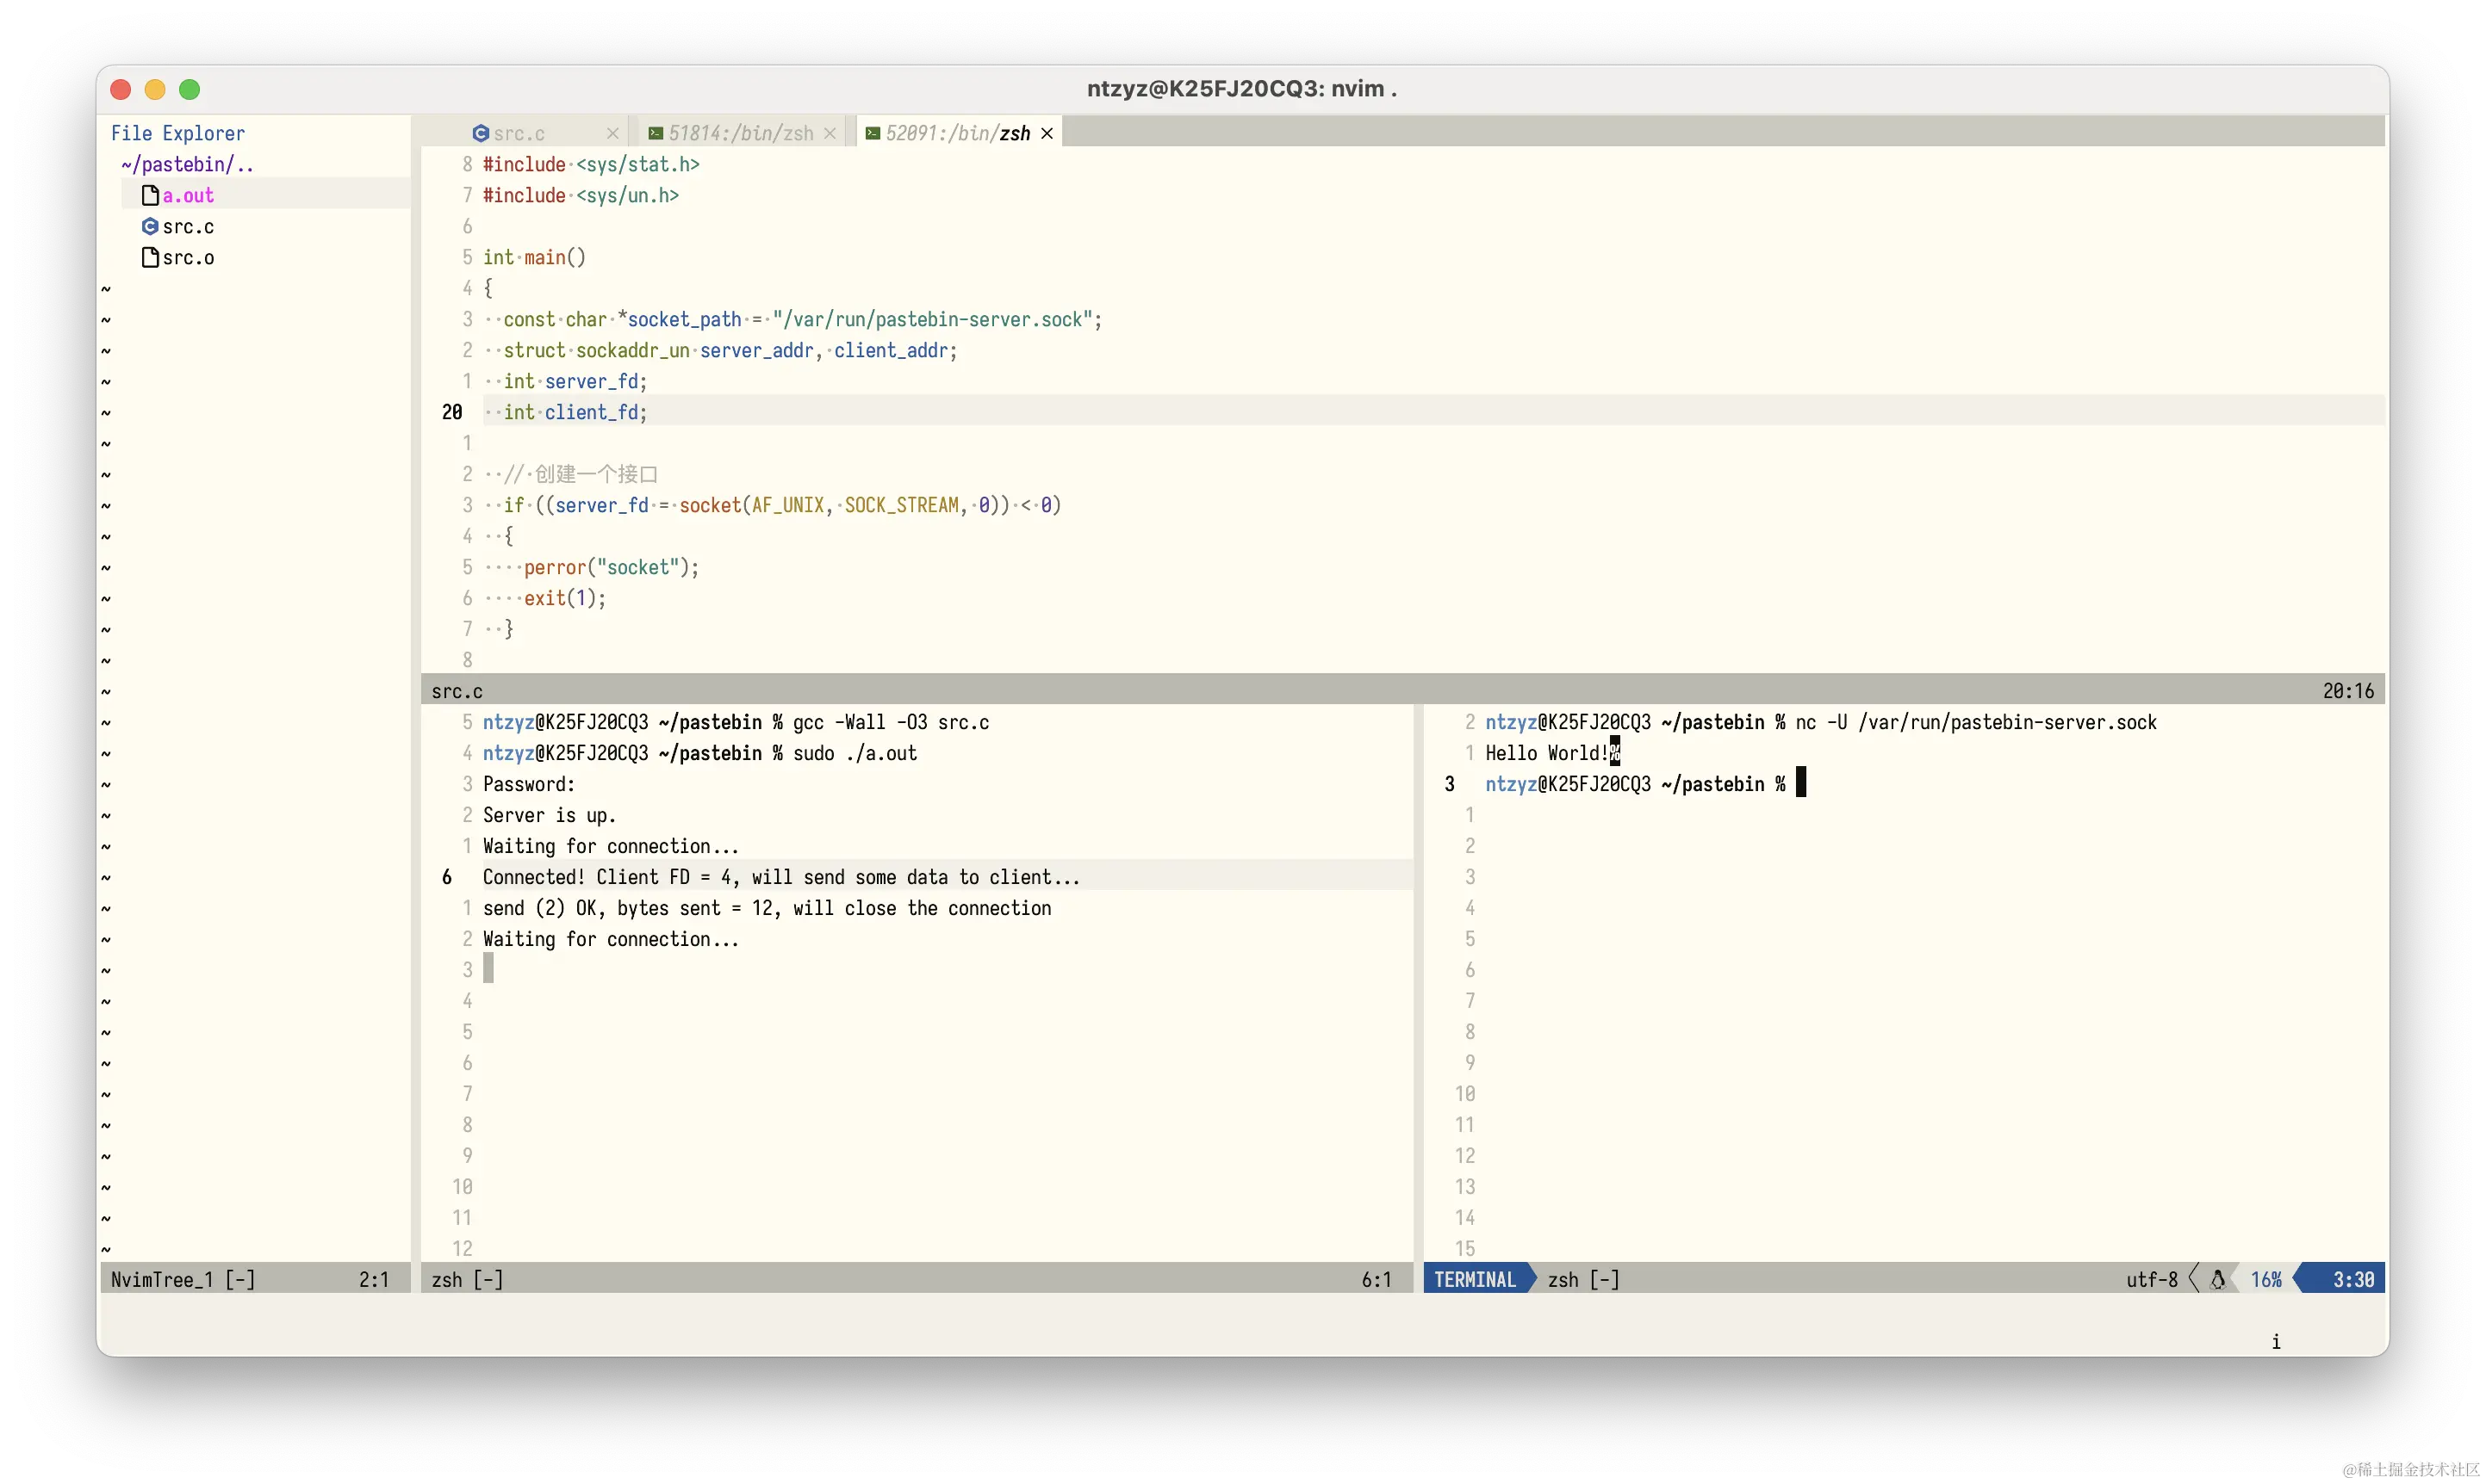2486x1484 pixels.
Task: Collapse the ~/pastebin/.. root folder
Action: (x=187, y=164)
